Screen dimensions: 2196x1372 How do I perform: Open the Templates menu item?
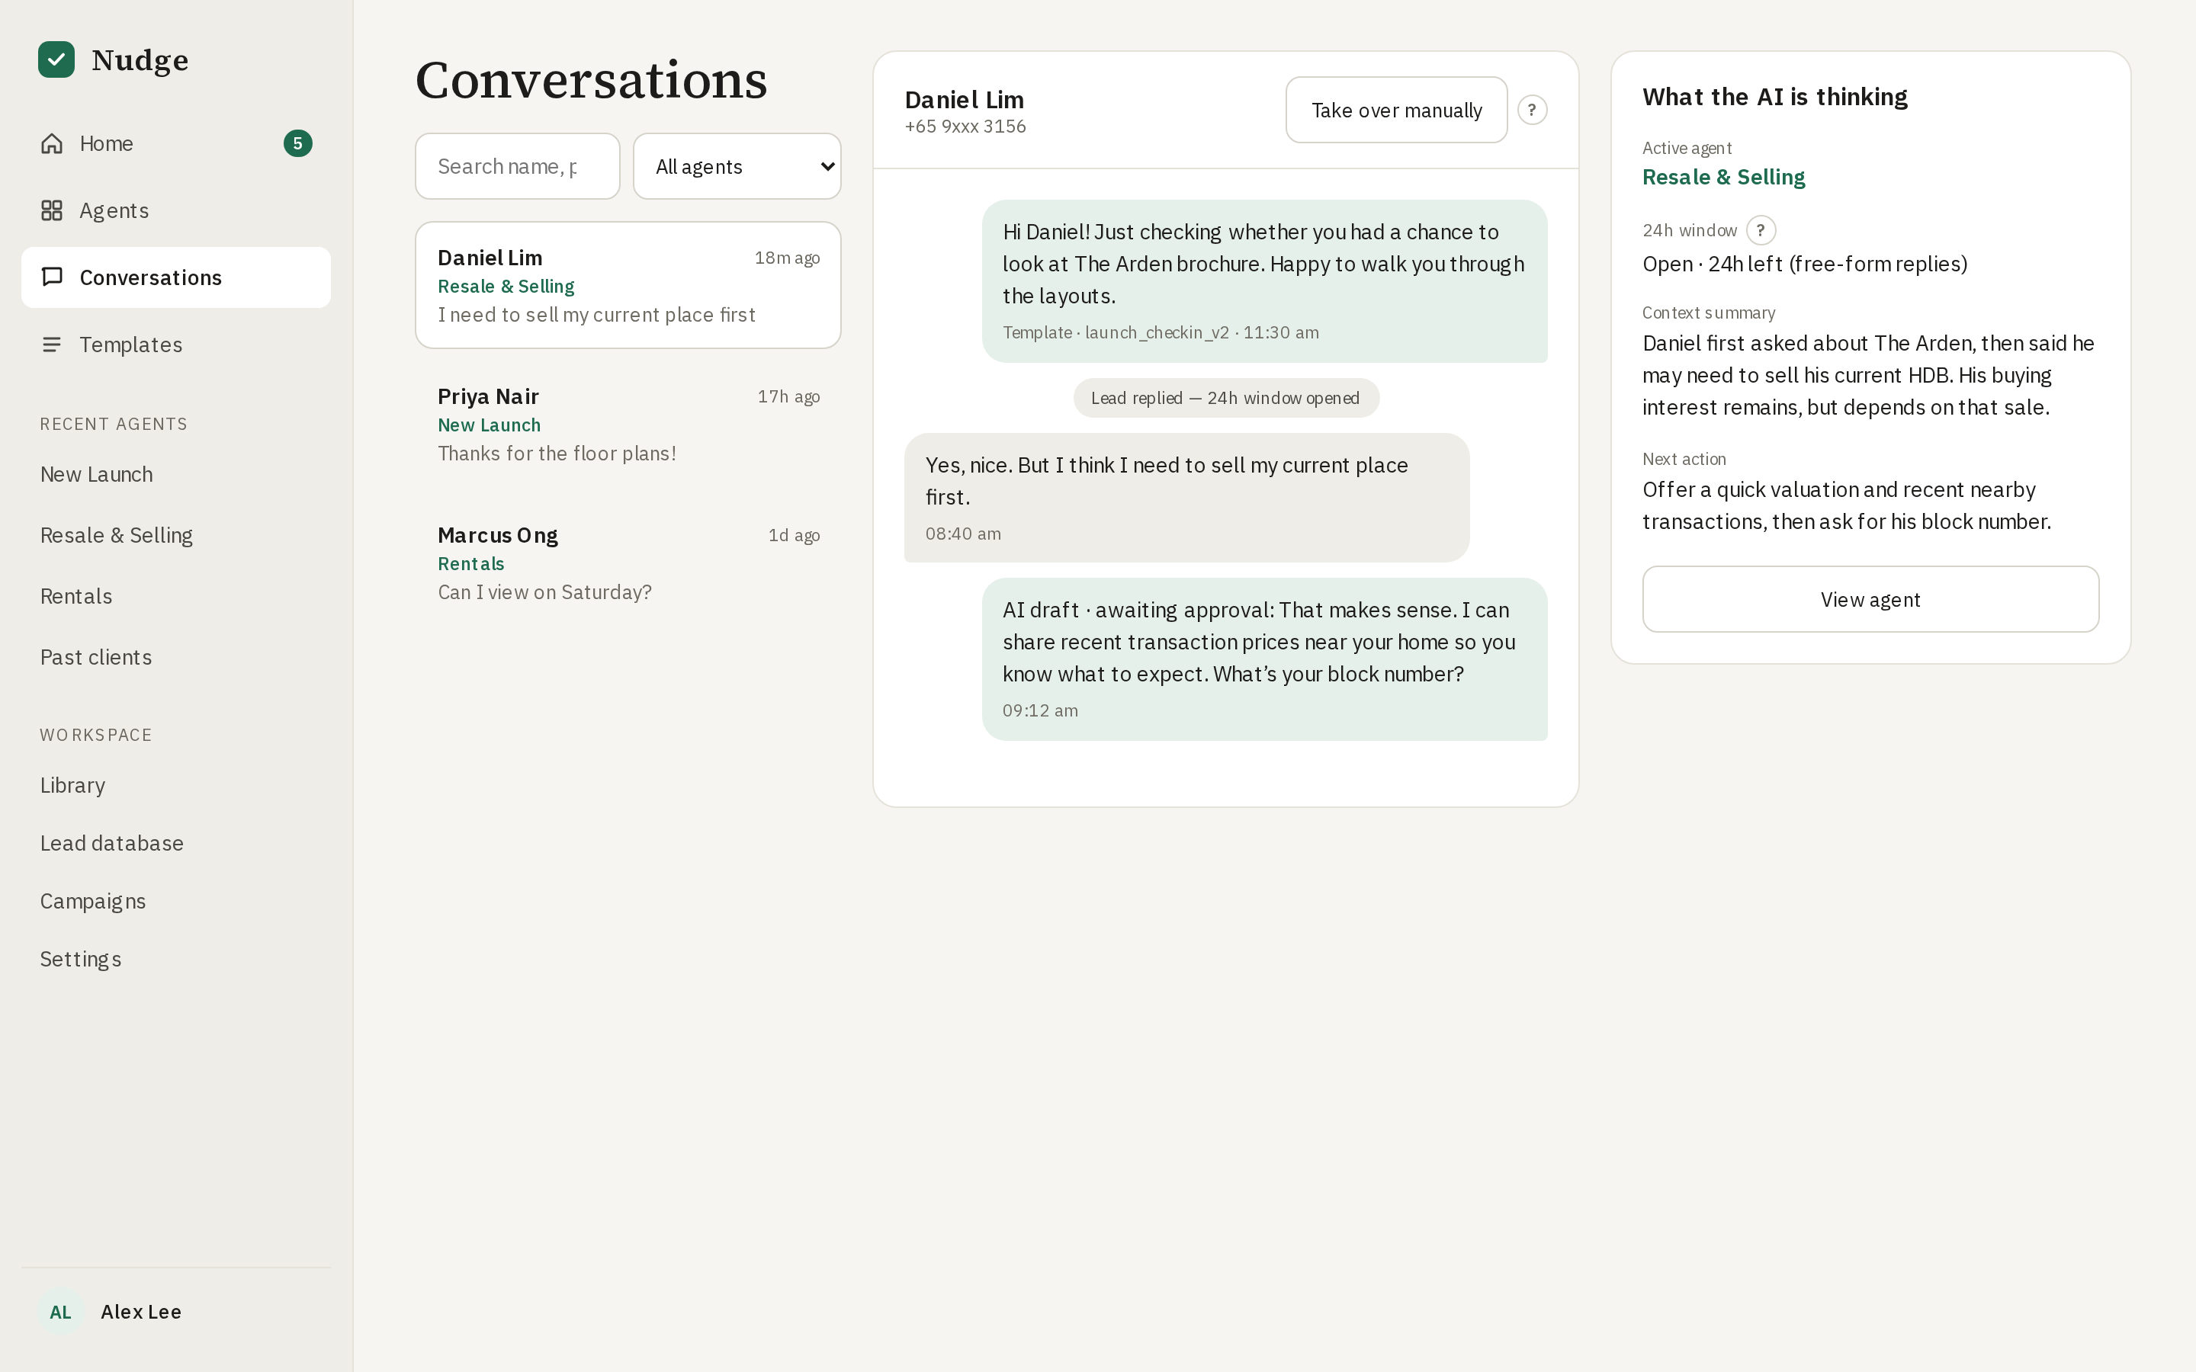[176, 345]
